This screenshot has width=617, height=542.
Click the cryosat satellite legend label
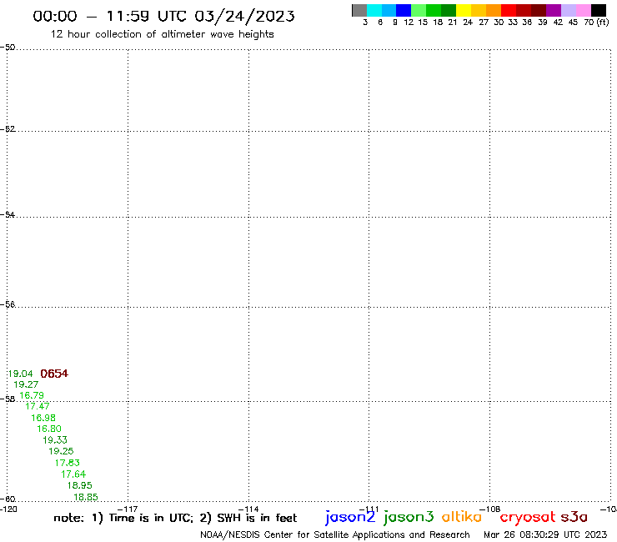pos(528,518)
